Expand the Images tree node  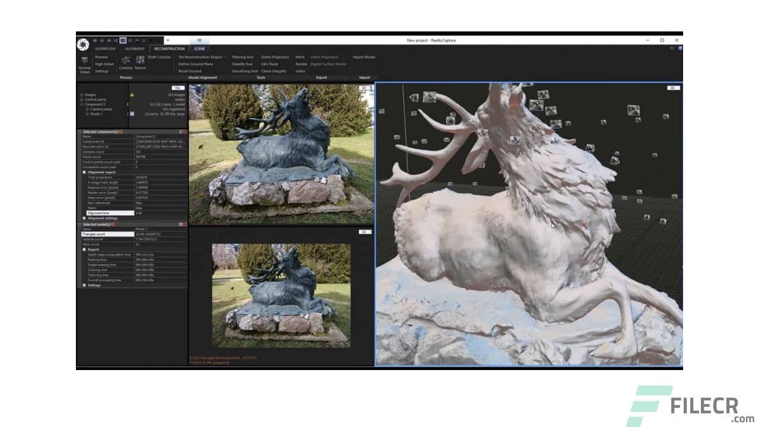click(81, 95)
